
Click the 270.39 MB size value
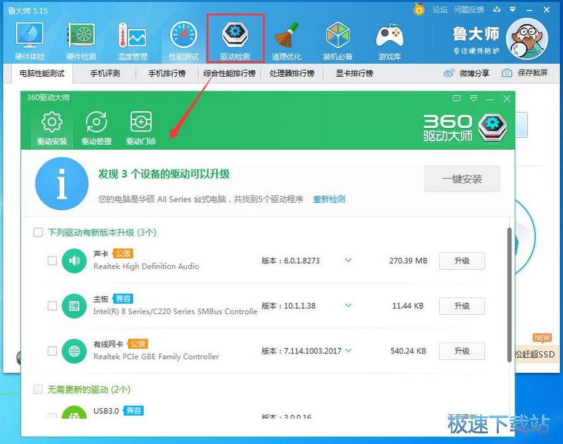tap(408, 261)
